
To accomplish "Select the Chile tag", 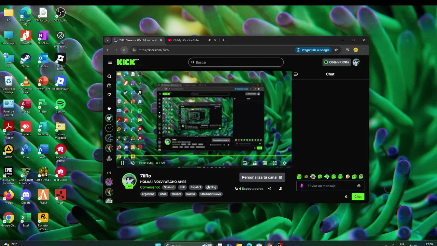I will (163, 194).
